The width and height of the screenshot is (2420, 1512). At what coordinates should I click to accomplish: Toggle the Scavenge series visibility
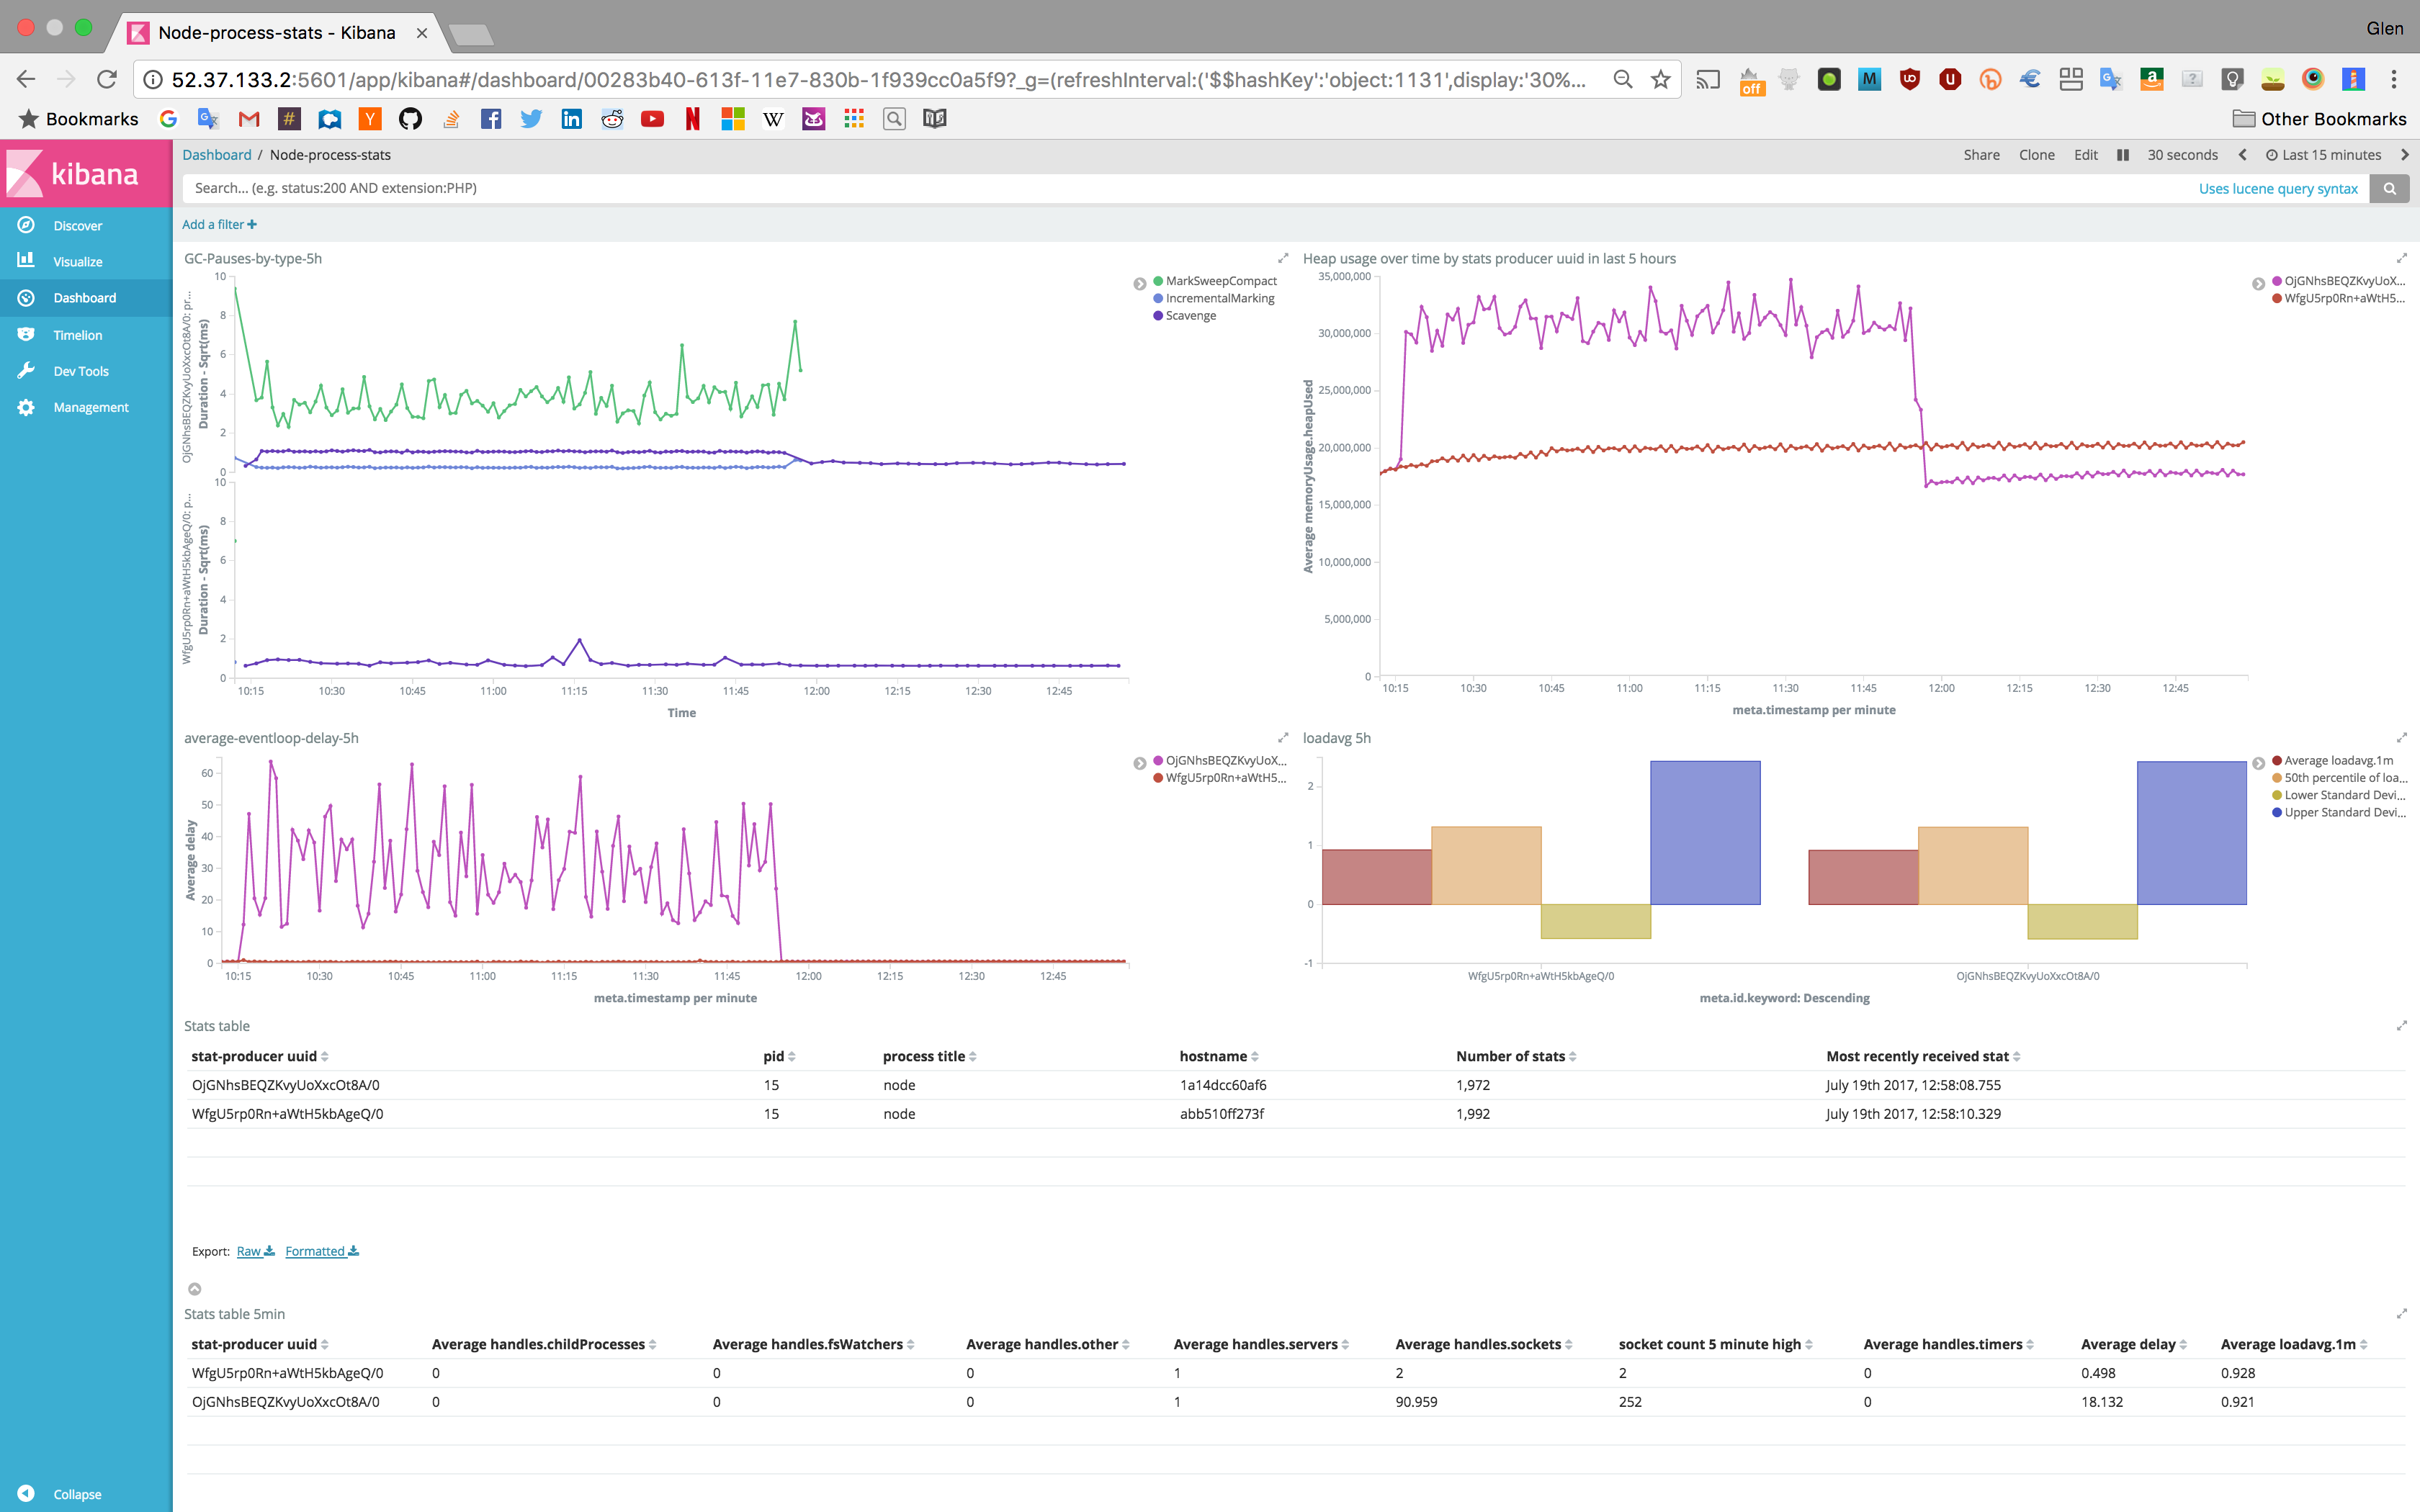tap(1190, 315)
